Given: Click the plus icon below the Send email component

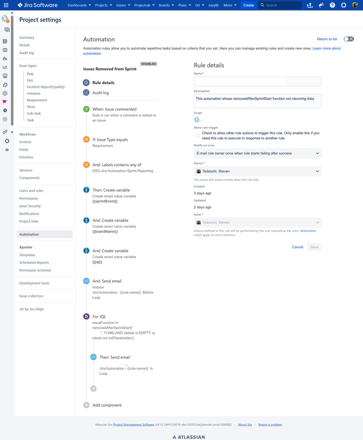Looking at the screenshot, I should [93, 388].
